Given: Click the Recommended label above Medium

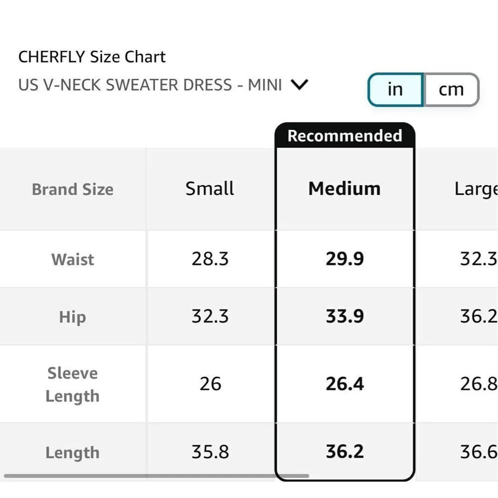Looking at the screenshot, I should [x=344, y=135].
